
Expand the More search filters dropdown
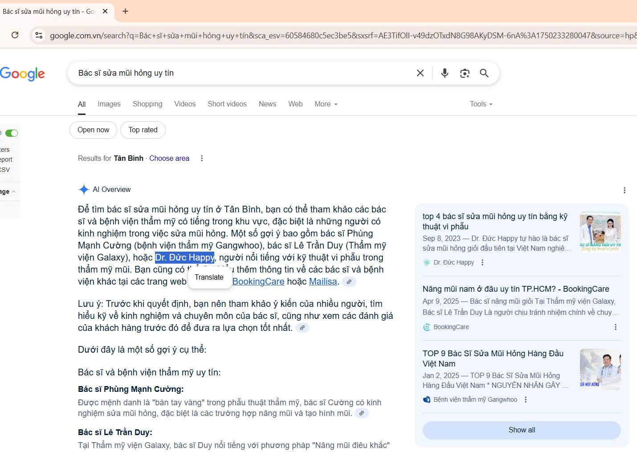(x=326, y=104)
